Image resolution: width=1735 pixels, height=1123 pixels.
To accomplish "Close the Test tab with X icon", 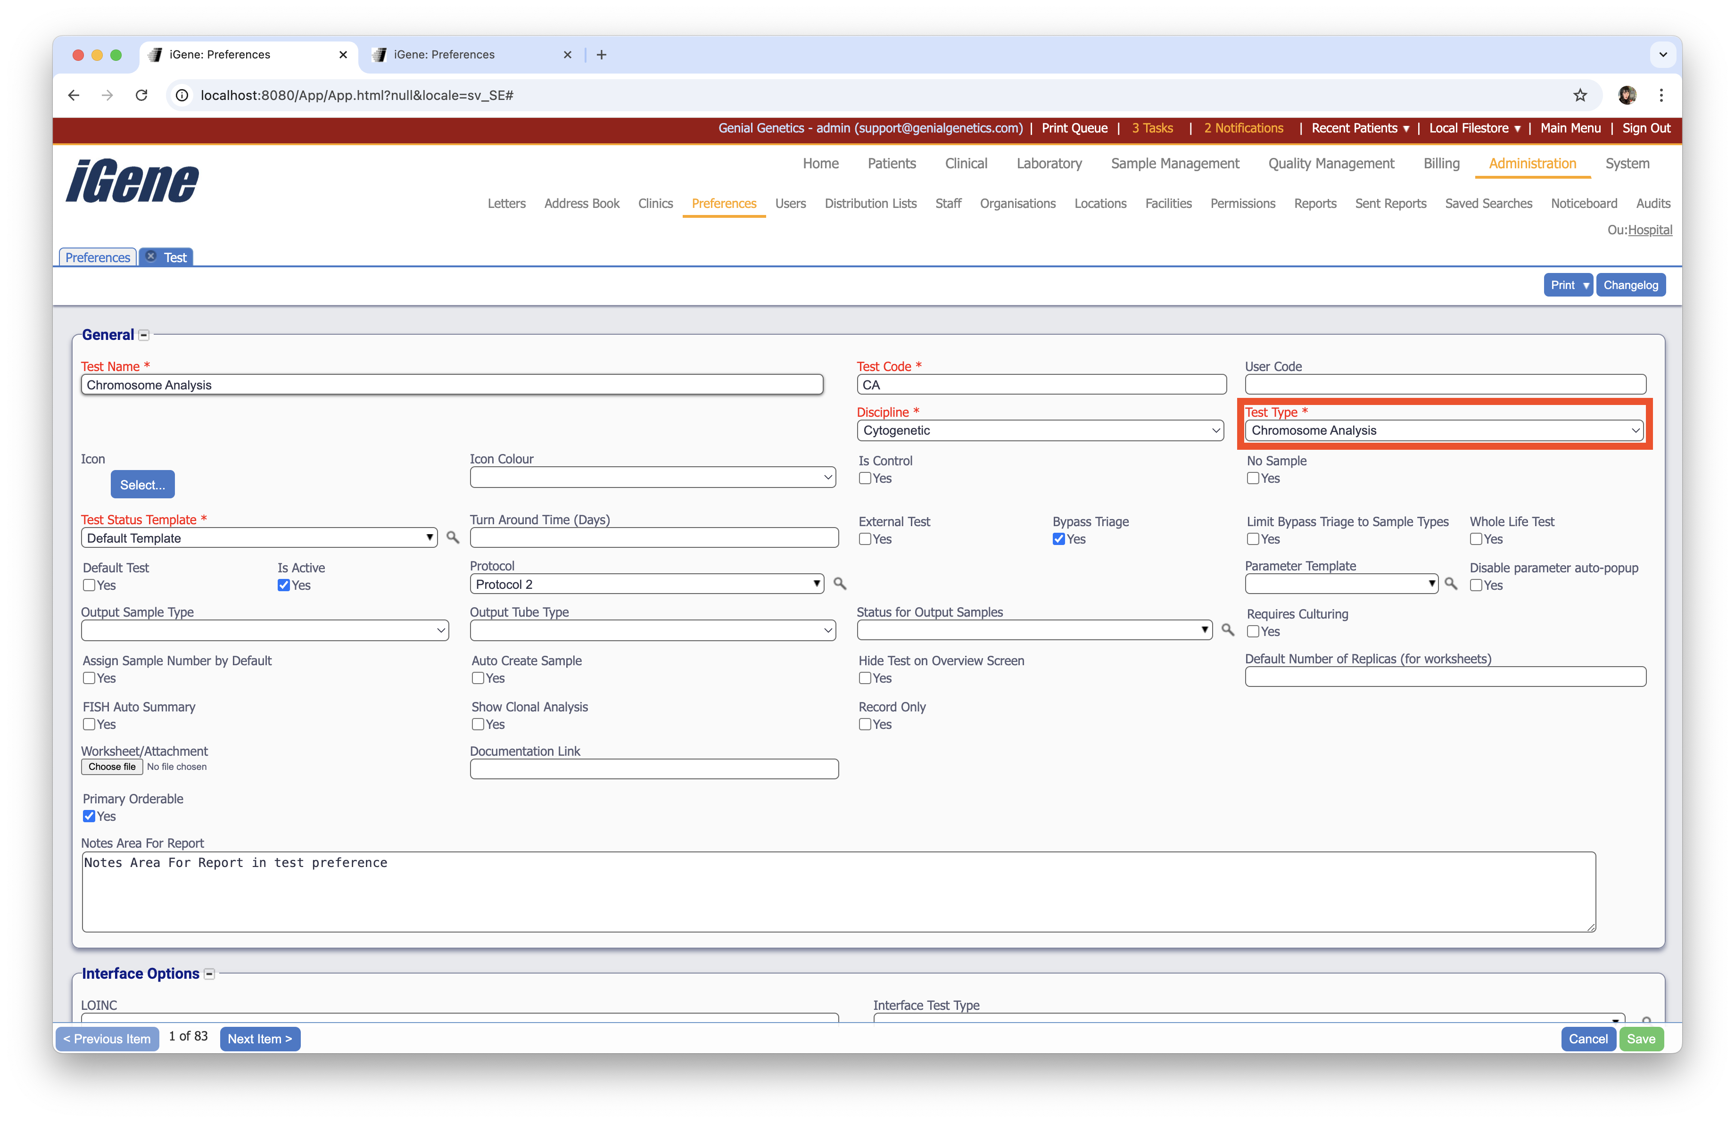I will pyautogui.click(x=151, y=256).
